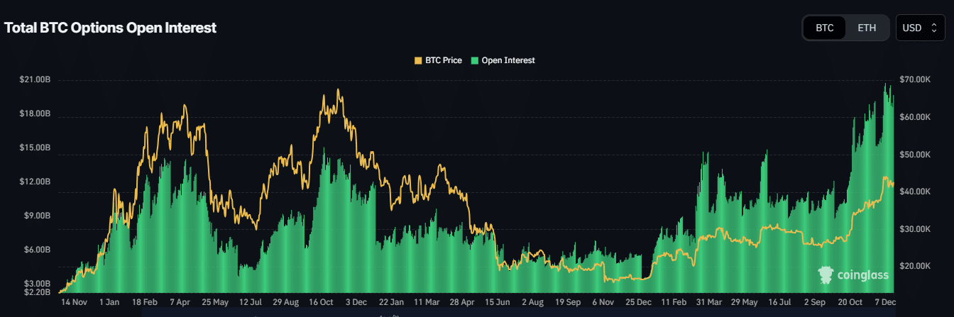
Task: Click the coinglass watermark text
Action: coord(862,275)
